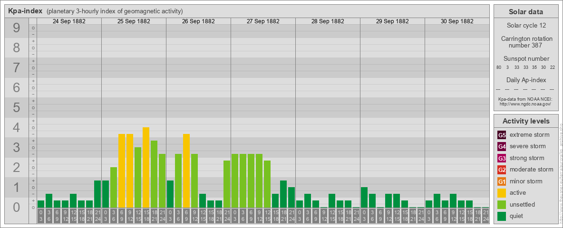Screen dimensions: 563x228
Task: Click the 0-3 hour label under 24 Sep
Action: (x=41, y=216)
